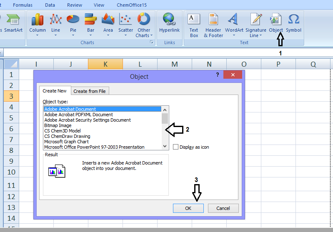
Task: Select column header J
Action: (x=71, y=64)
